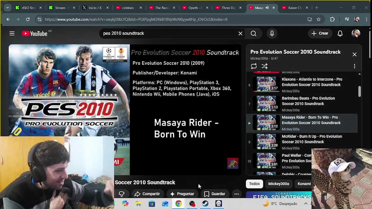Go to the YouTube home logo
372x209 pixels.
[35, 34]
